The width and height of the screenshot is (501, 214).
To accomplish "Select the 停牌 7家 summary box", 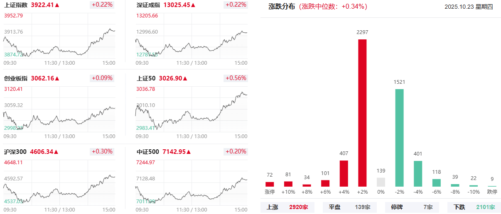I will 411,207.
